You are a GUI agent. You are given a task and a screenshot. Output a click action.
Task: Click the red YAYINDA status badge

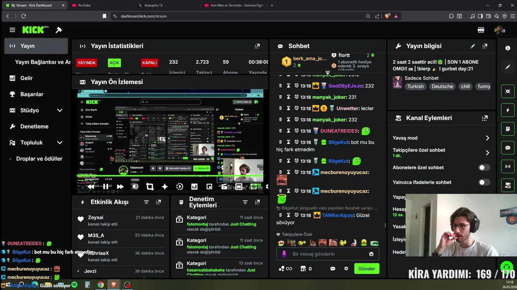pos(86,63)
